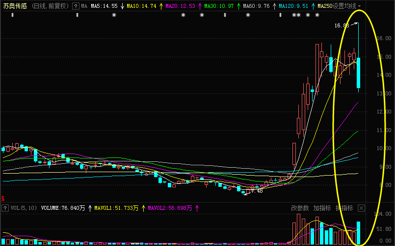Image resolution: width=395 pixels, height=246 pixels.
Task: Click the 加指标 button
Action: coord(322,208)
